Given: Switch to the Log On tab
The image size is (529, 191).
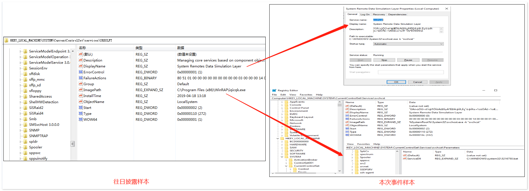Looking at the screenshot, I should click(365, 14).
